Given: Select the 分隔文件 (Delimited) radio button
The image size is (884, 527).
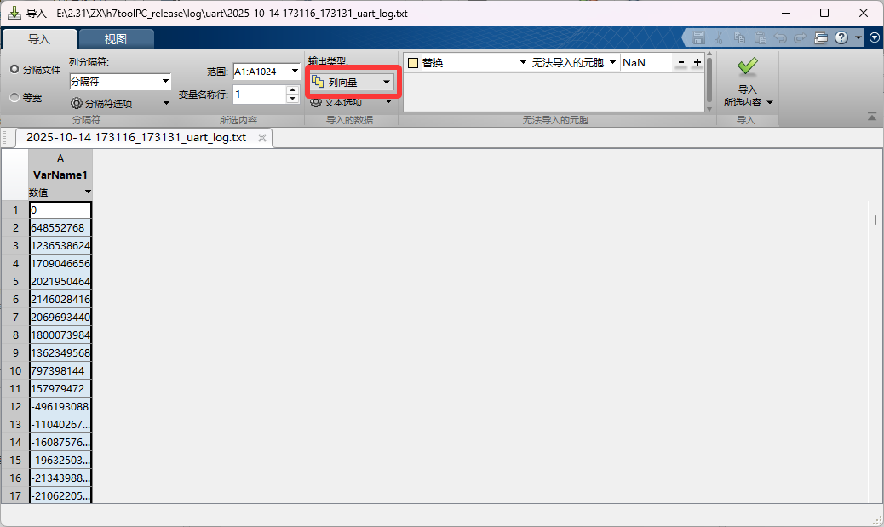Looking at the screenshot, I should (x=14, y=69).
